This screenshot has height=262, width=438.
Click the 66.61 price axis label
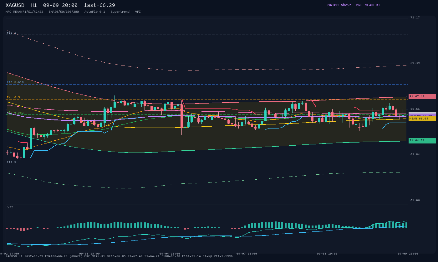pos(415,109)
